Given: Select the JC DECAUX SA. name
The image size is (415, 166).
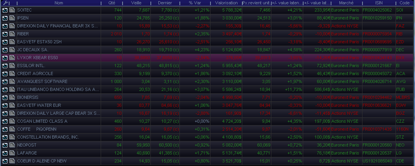Looking at the screenshot, I should tap(33, 50).
